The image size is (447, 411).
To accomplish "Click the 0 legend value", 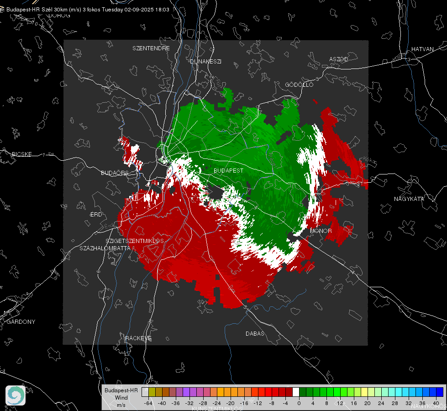I will [x=299, y=403].
